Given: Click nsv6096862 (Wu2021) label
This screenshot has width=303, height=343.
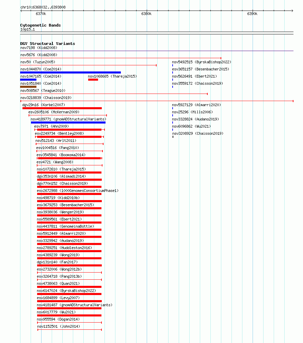Looking at the screenshot, I should (x=191, y=127).
